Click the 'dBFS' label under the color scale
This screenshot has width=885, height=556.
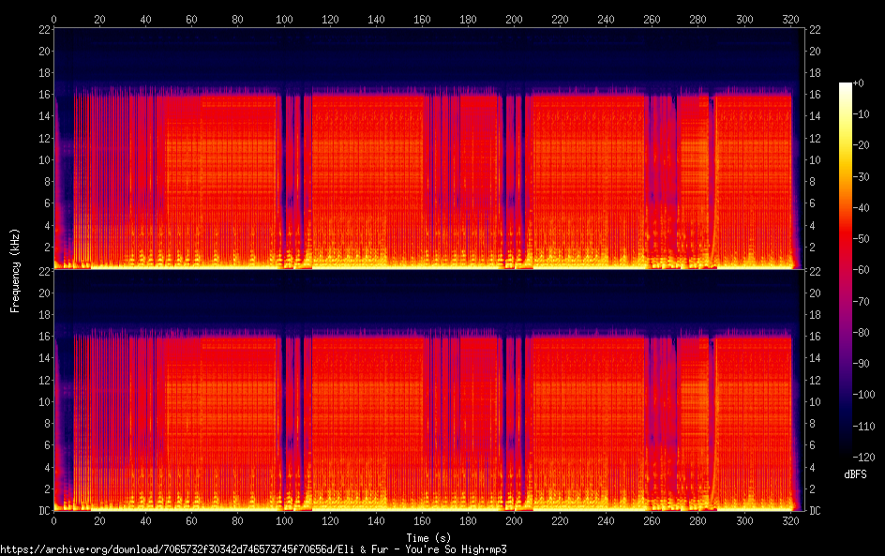pyautogui.click(x=854, y=475)
